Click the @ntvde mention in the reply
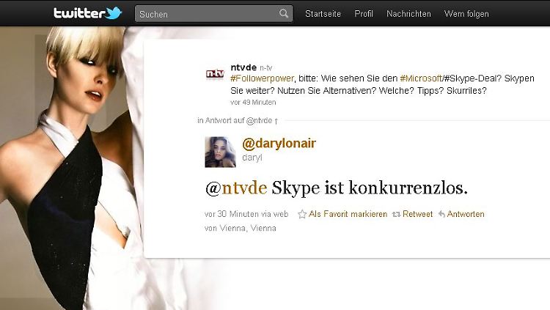 [x=236, y=188]
